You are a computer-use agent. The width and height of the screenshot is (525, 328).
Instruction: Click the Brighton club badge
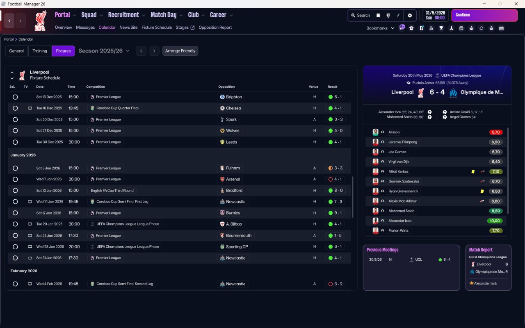coord(222,97)
